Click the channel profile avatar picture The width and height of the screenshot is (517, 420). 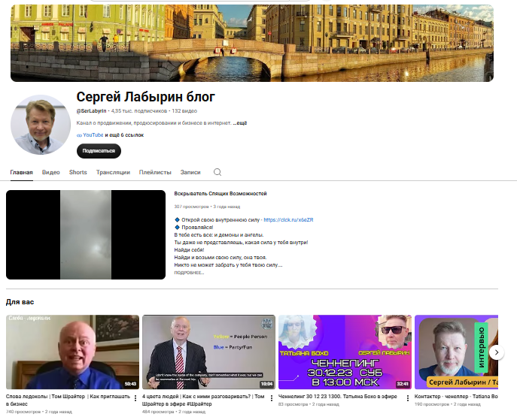click(41, 125)
